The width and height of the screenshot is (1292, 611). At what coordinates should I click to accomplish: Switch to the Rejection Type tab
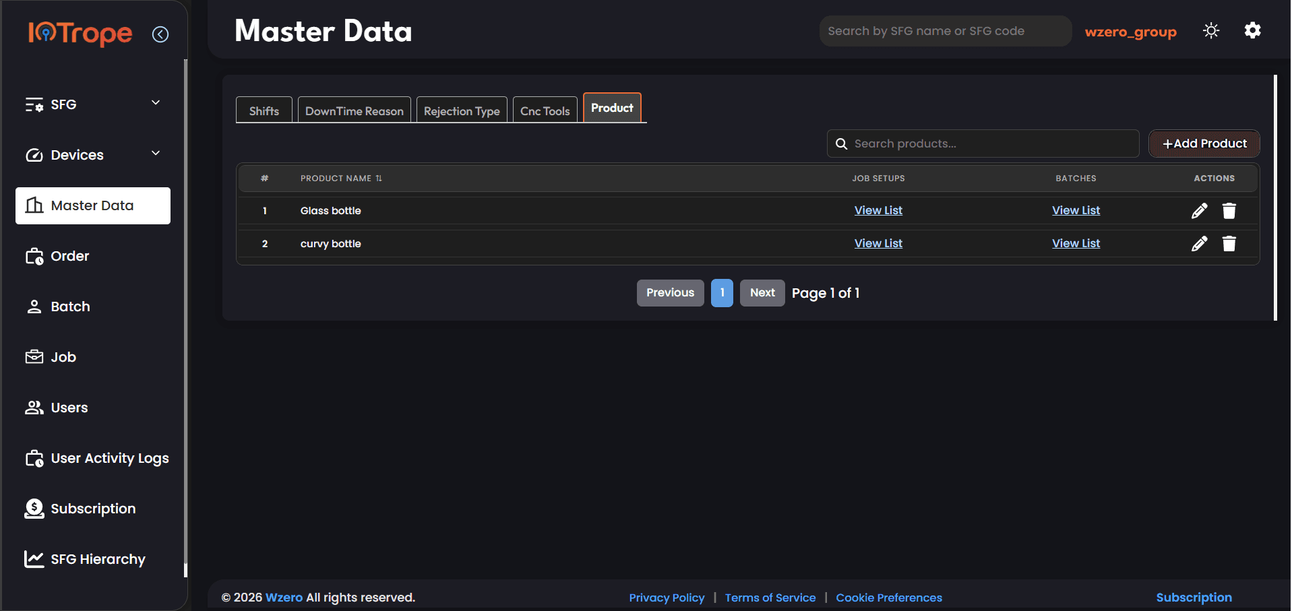click(x=462, y=110)
